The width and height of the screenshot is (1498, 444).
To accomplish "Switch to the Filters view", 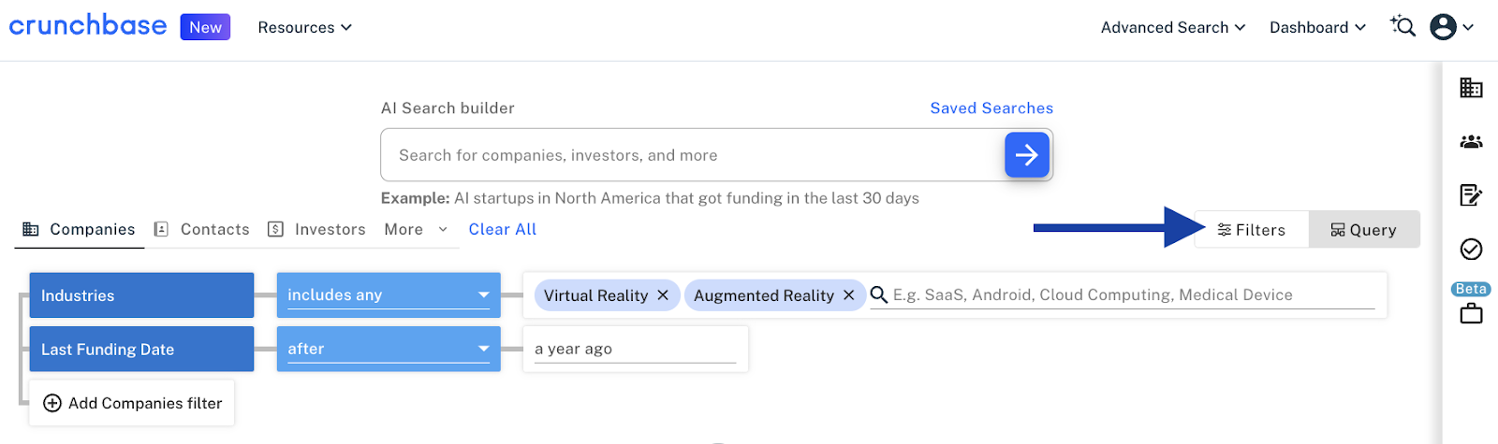I will (x=1251, y=230).
